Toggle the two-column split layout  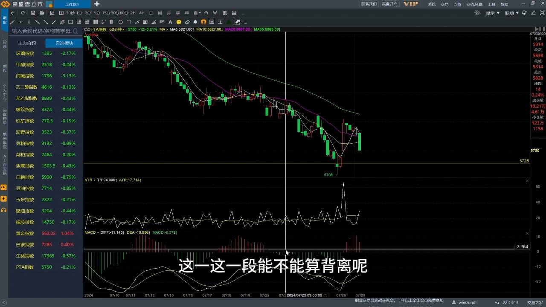click(x=225, y=13)
